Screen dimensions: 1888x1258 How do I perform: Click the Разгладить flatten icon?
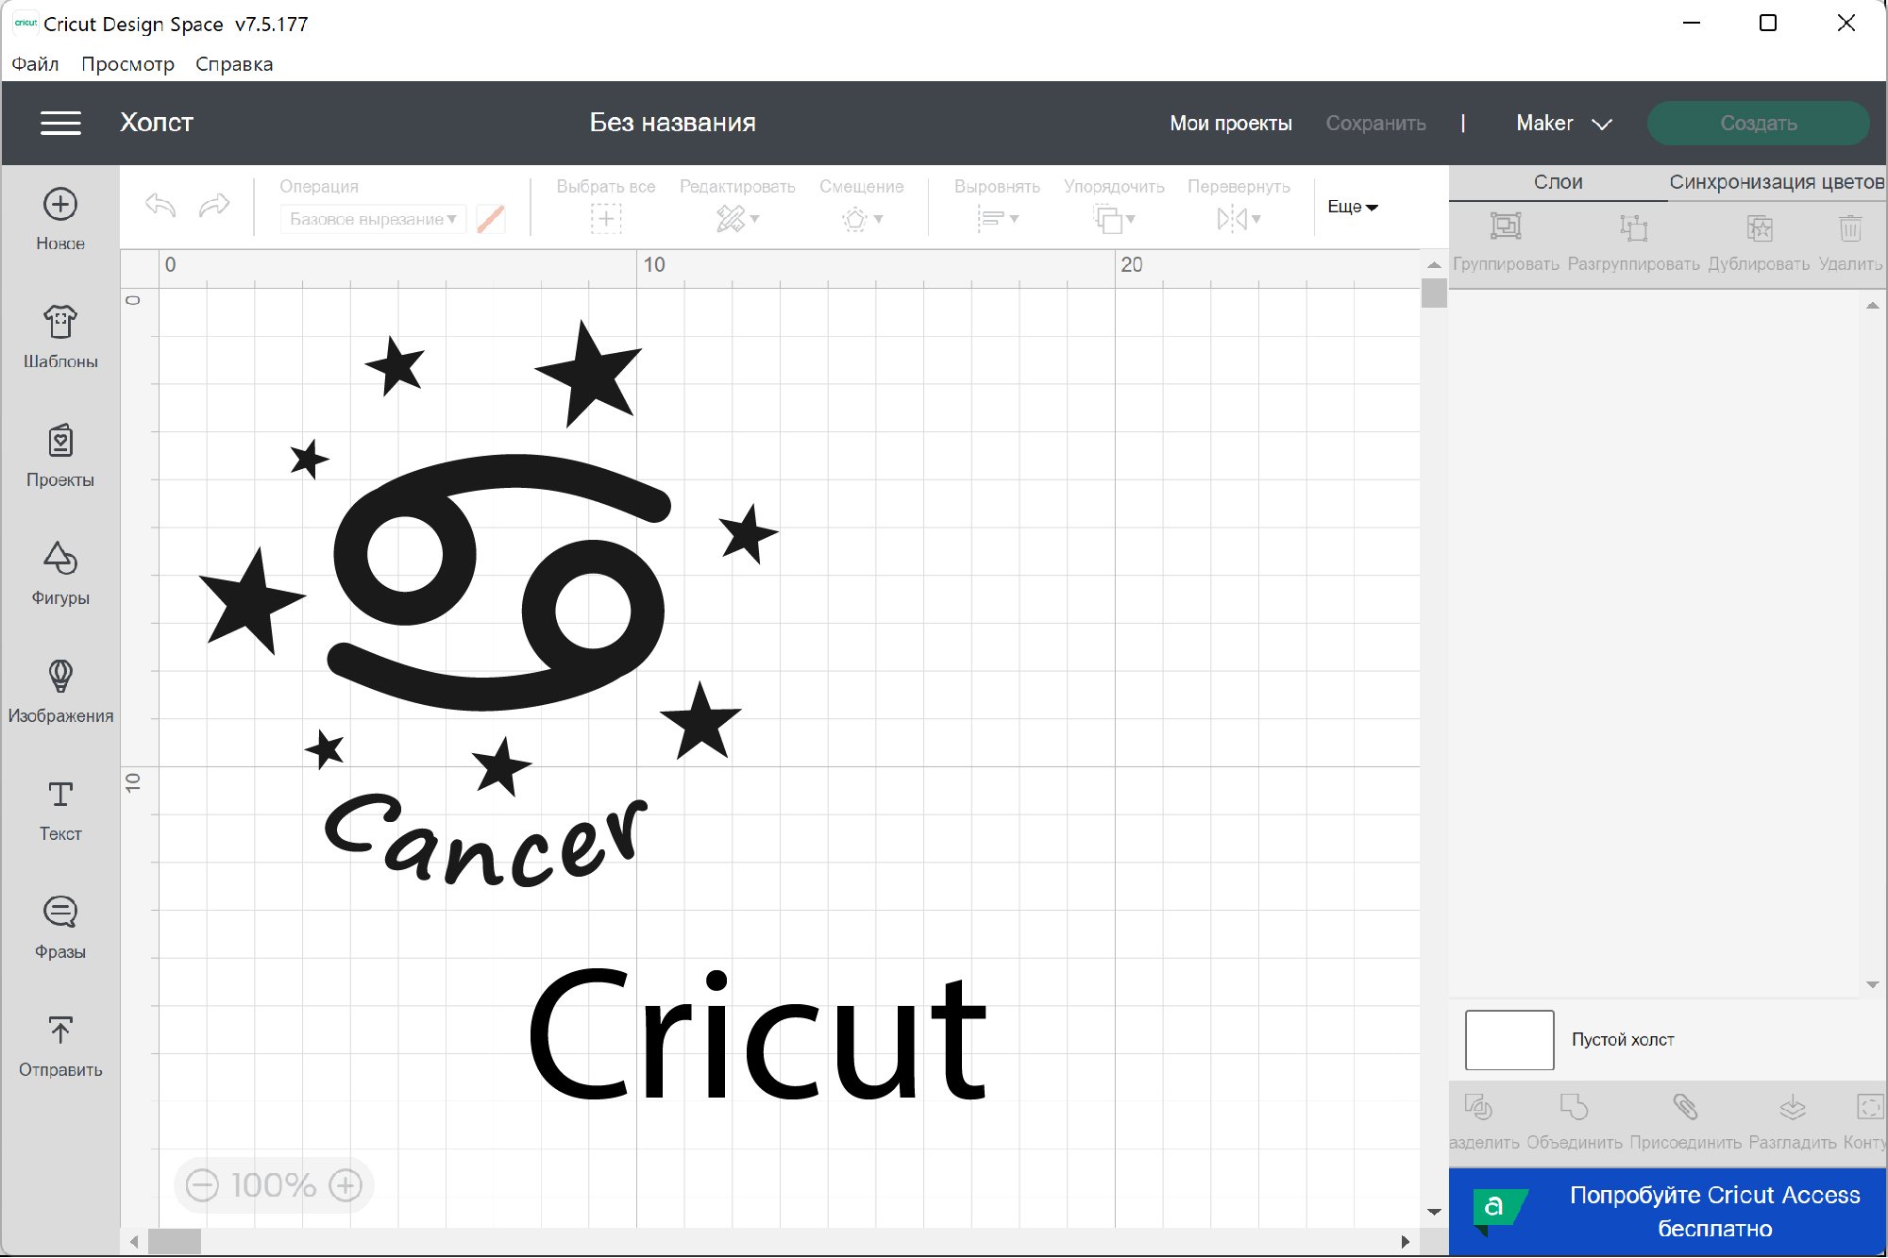1792,1106
